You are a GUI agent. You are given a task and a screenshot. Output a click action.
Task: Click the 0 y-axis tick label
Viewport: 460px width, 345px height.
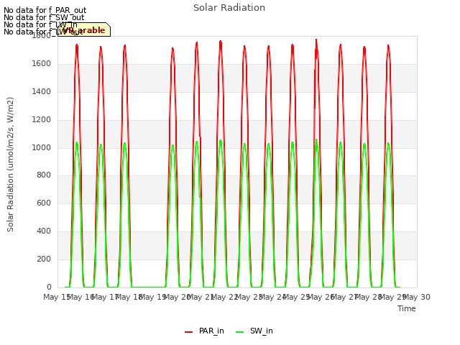pyautogui.click(x=49, y=287)
